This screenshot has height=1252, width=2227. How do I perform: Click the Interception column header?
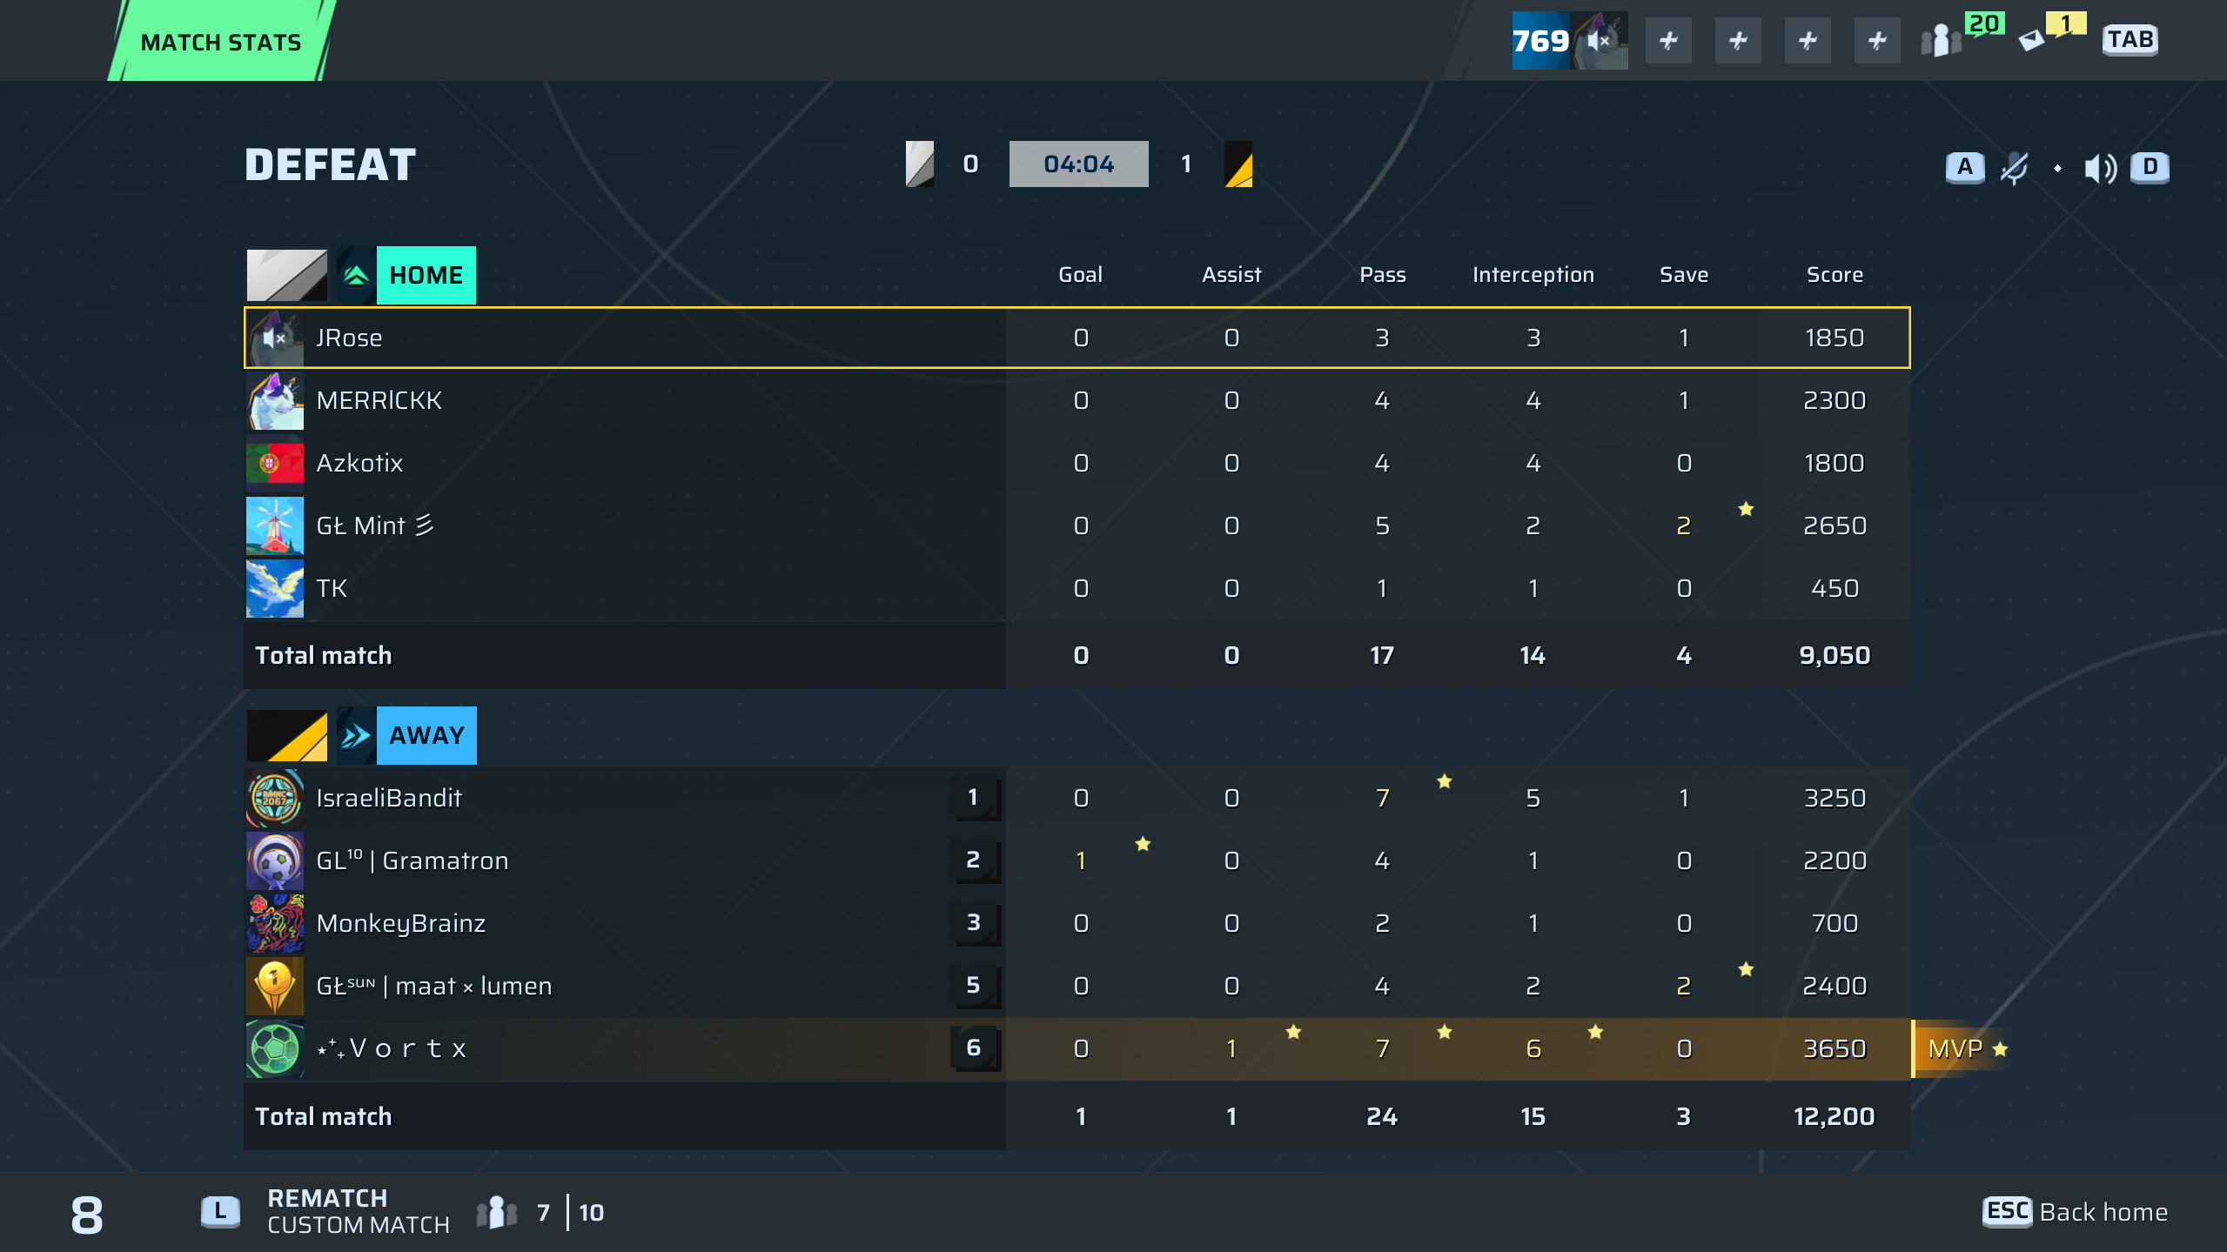click(x=1533, y=275)
